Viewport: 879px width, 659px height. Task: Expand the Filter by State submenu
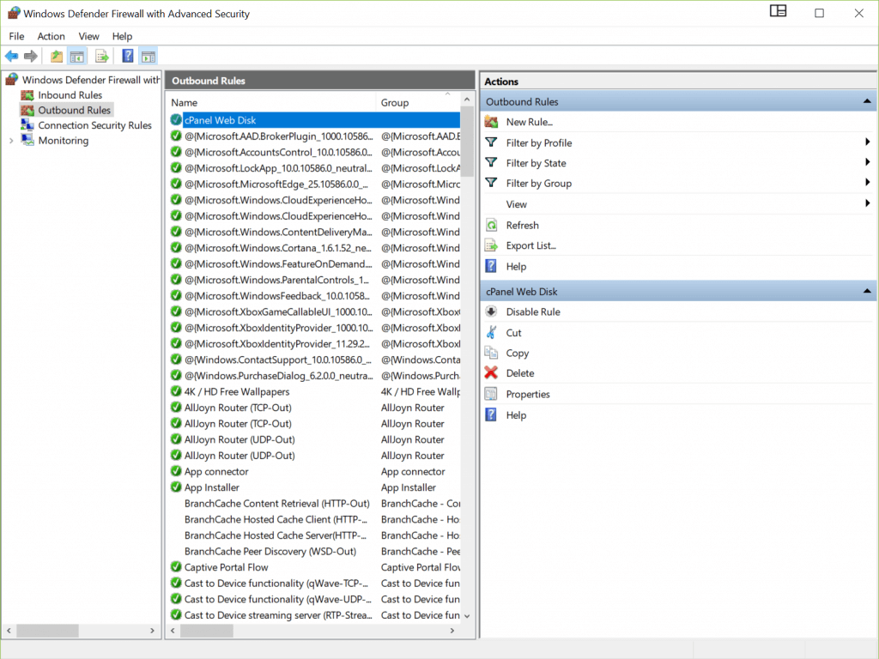point(865,163)
